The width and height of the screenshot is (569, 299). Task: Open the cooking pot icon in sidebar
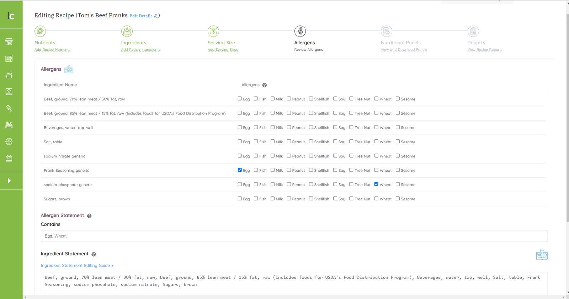pos(9,75)
